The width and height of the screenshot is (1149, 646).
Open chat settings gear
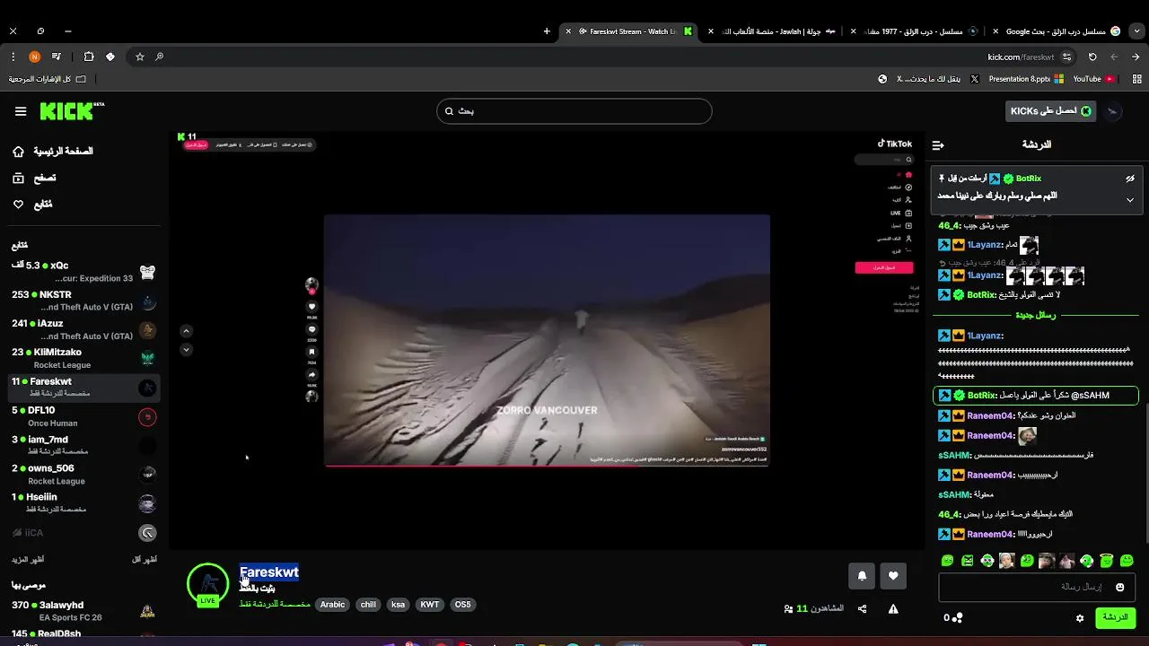point(1080,618)
